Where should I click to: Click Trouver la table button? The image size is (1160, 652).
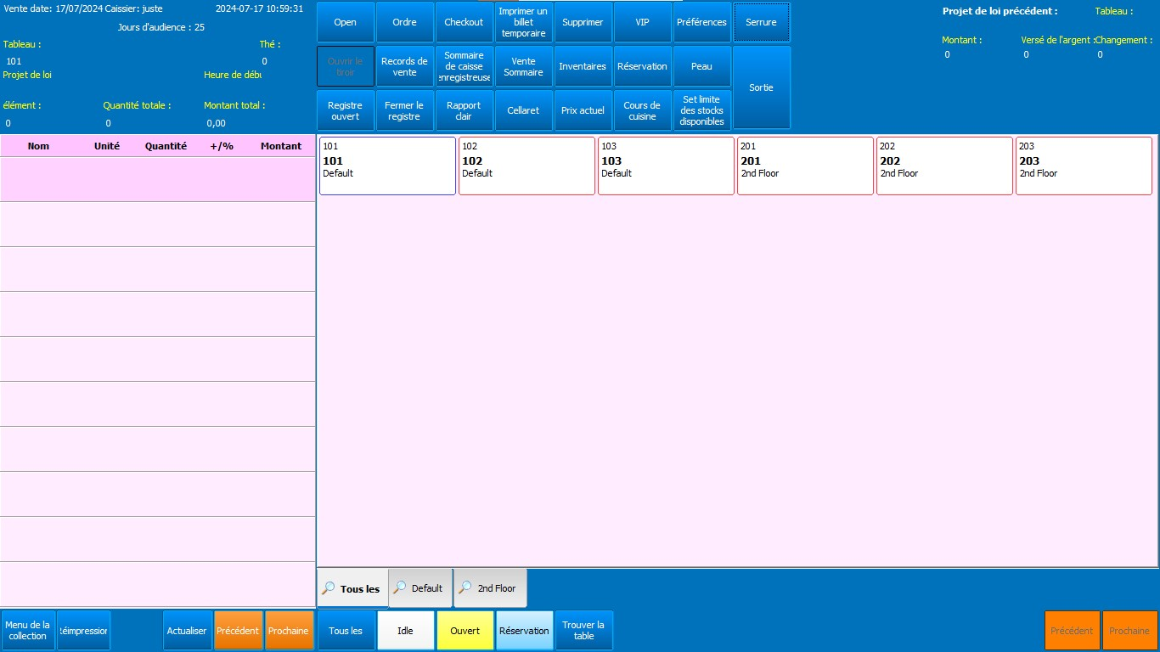pyautogui.click(x=583, y=631)
